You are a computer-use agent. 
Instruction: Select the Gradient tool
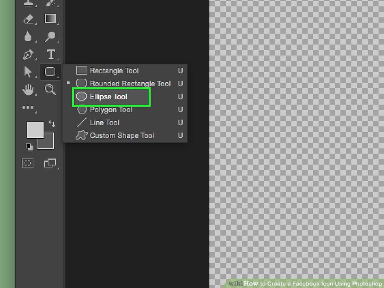pos(50,19)
